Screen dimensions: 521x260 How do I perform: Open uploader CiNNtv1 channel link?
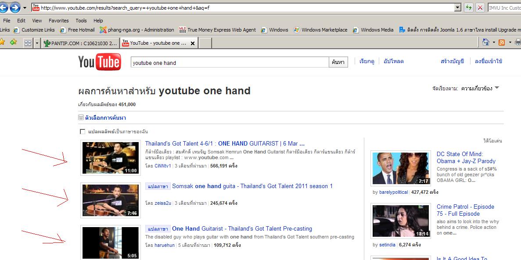(x=163, y=166)
